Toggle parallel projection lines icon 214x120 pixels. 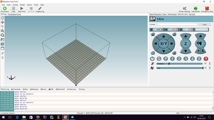[2, 53]
